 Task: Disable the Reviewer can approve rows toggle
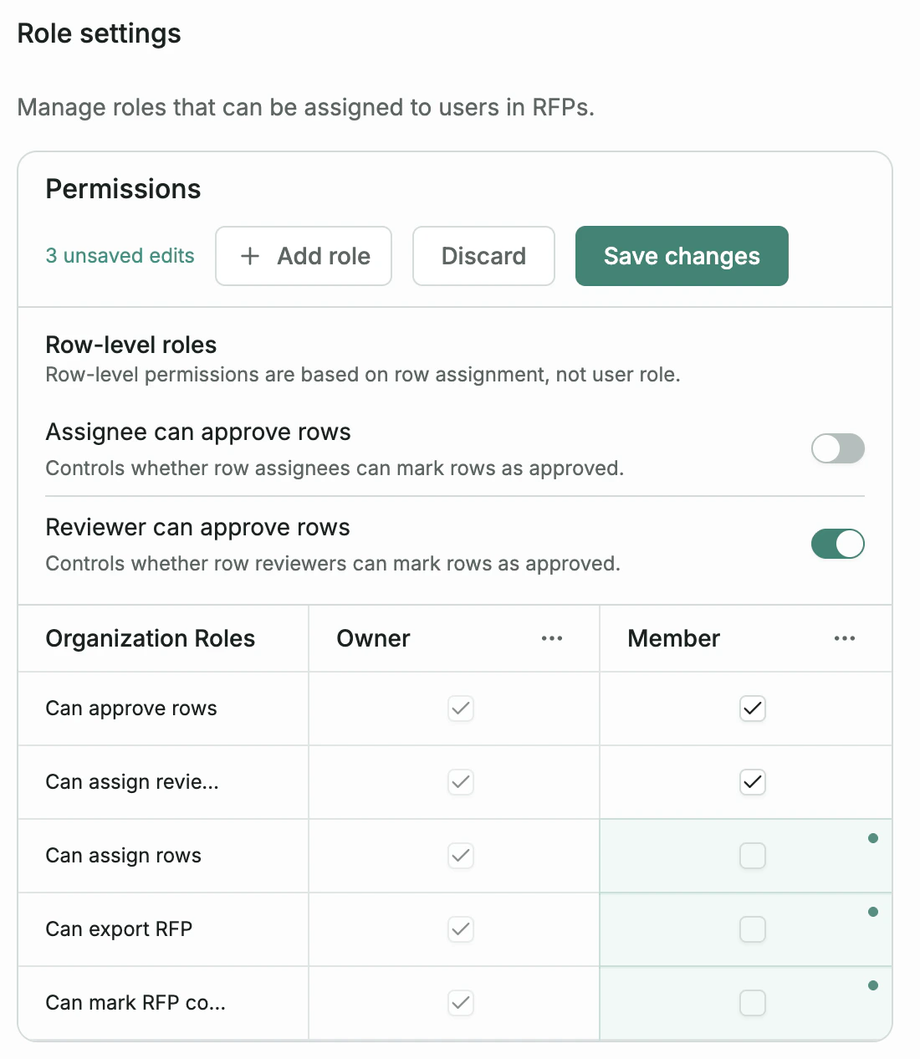838,544
